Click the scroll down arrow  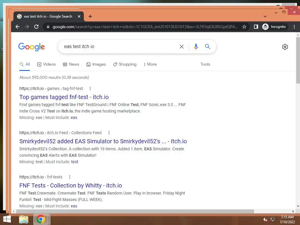[x=298, y=206]
